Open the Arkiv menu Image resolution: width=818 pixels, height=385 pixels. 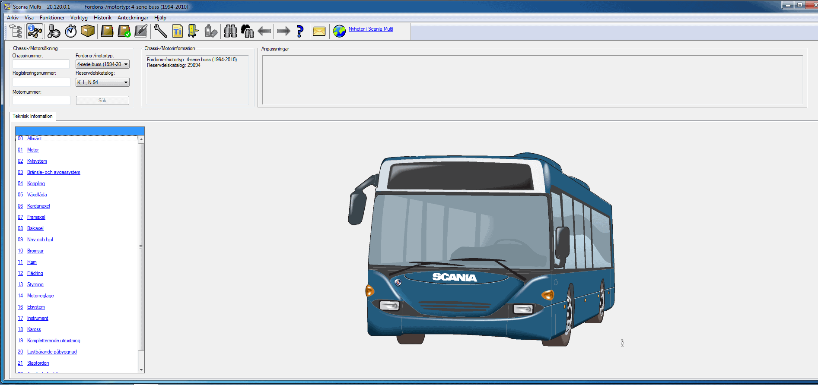coord(13,18)
